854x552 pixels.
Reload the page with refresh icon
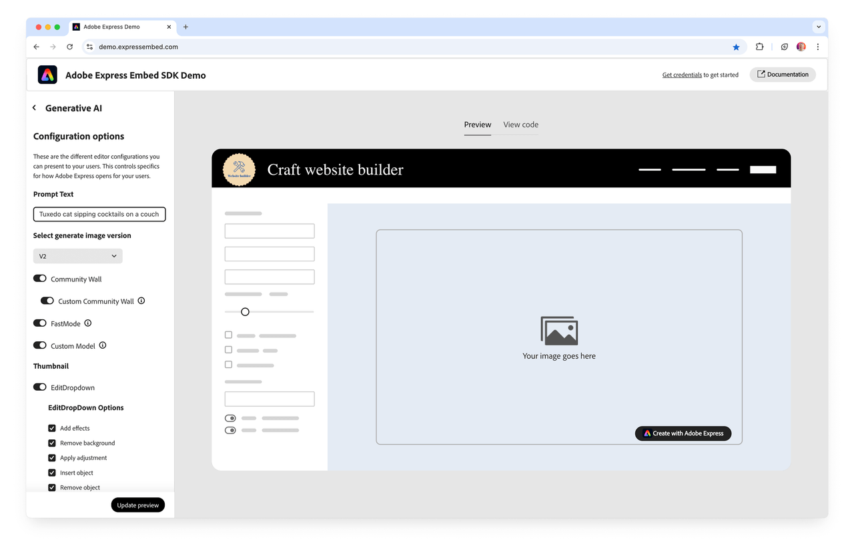tap(70, 47)
